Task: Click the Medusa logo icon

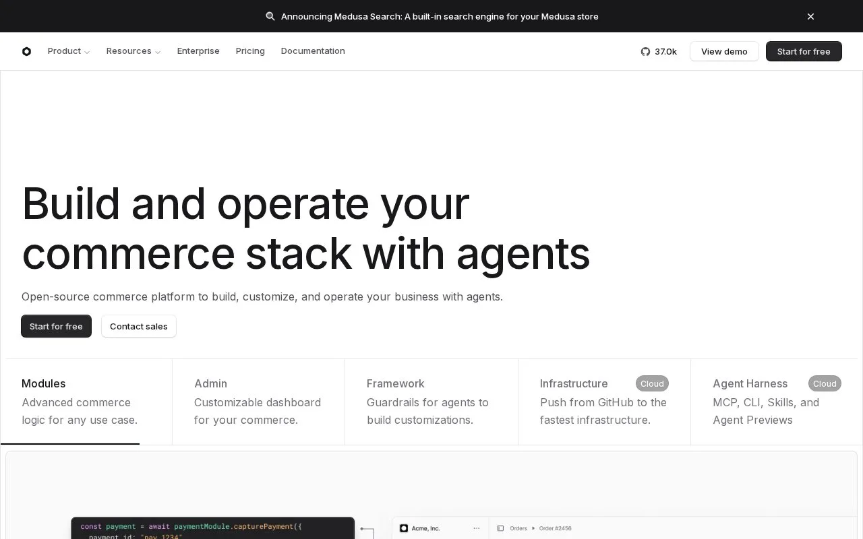Action: click(x=26, y=51)
